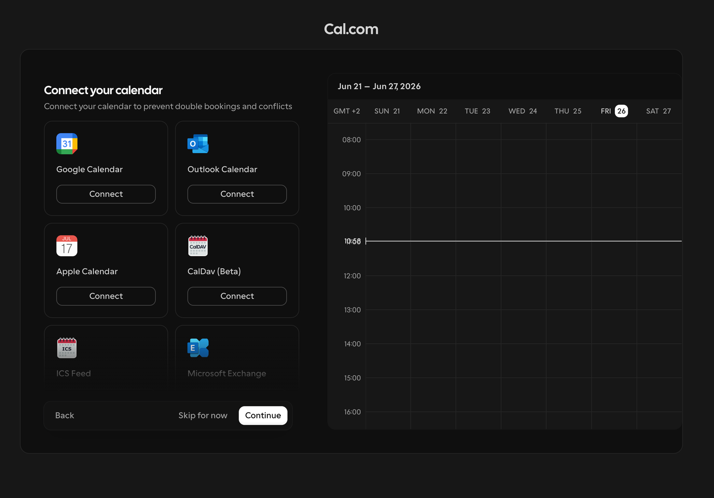Click the current time indicator line
The width and height of the screenshot is (714, 498).
pyautogui.click(x=523, y=241)
